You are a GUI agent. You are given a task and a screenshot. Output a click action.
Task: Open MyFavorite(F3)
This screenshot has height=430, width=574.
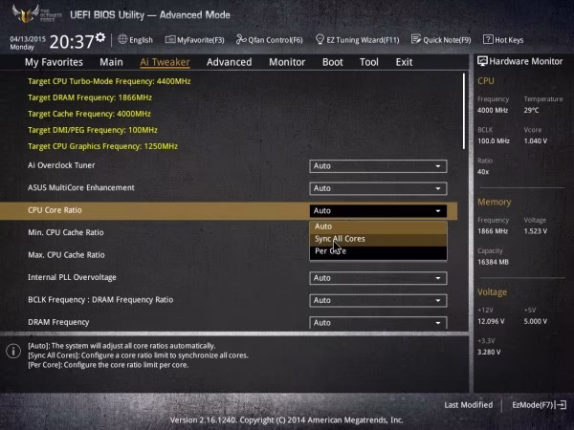[195, 40]
